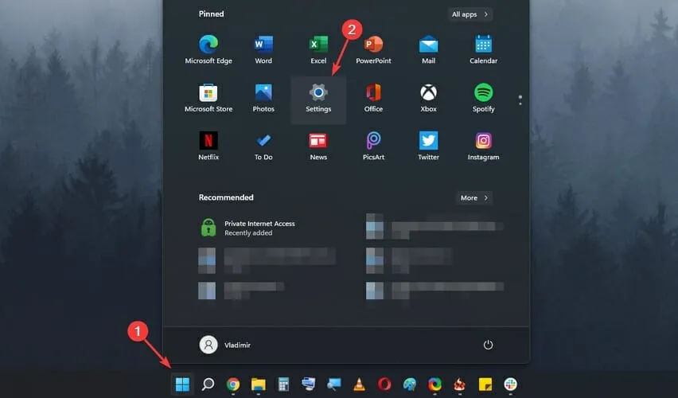
Task: Open Microsoft Edge from pinned apps
Action: [x=208, y=49]
